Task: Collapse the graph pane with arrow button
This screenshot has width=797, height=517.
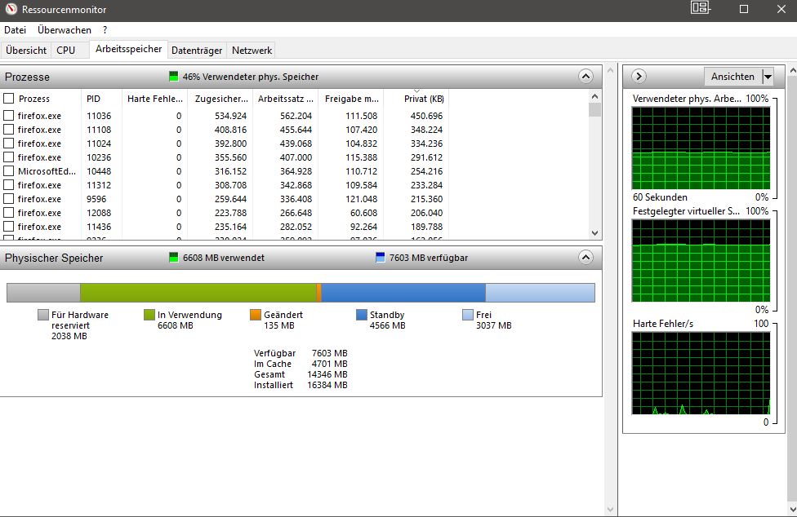Action: point(639,77)
